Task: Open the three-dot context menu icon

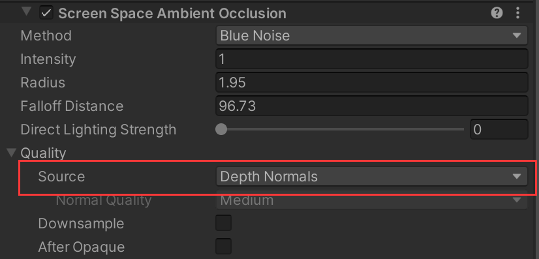Action: pyautogui.click(x=517, y=14)
